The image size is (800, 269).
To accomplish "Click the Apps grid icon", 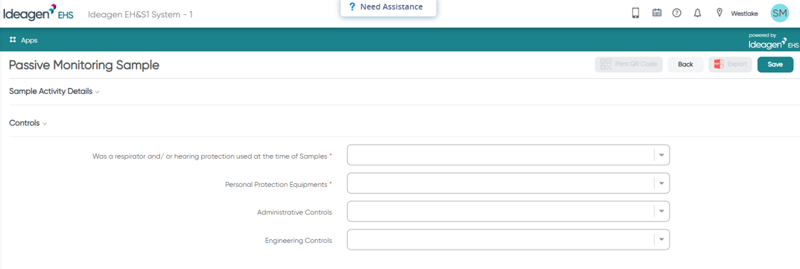I will (13, 39).
